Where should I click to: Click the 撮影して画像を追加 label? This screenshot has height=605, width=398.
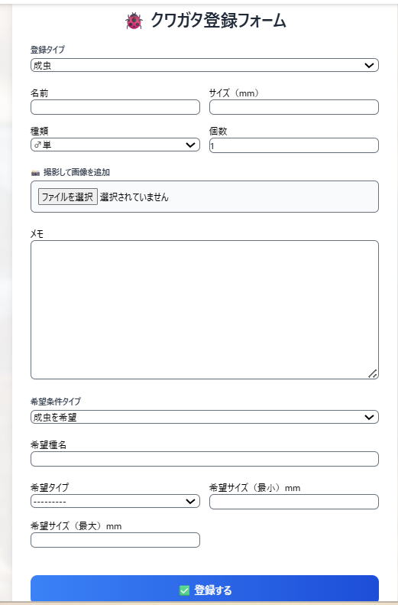76,172
